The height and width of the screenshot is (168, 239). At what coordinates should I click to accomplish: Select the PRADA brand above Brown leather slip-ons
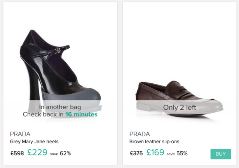pyautogui.click(x=140, y=134)
